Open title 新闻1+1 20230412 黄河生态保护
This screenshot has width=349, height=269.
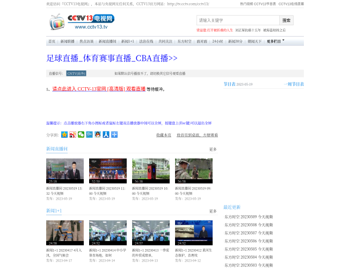pos(193,253)
